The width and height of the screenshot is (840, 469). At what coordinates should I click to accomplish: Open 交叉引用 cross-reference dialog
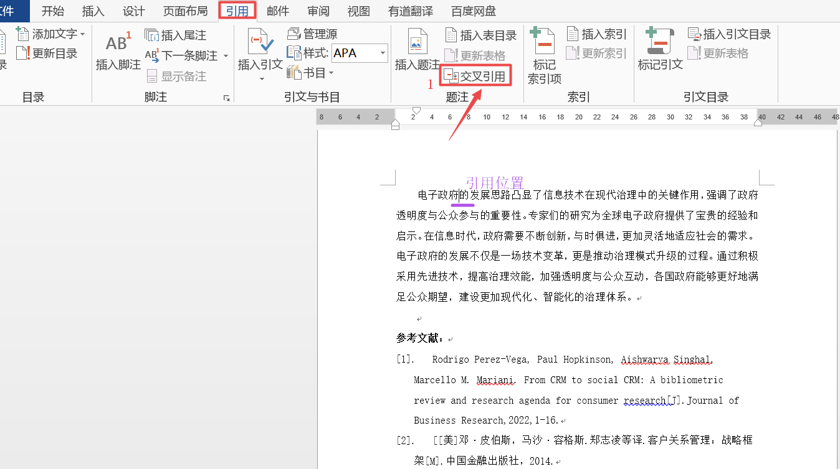pyautogui.click(x=475, y=76)
